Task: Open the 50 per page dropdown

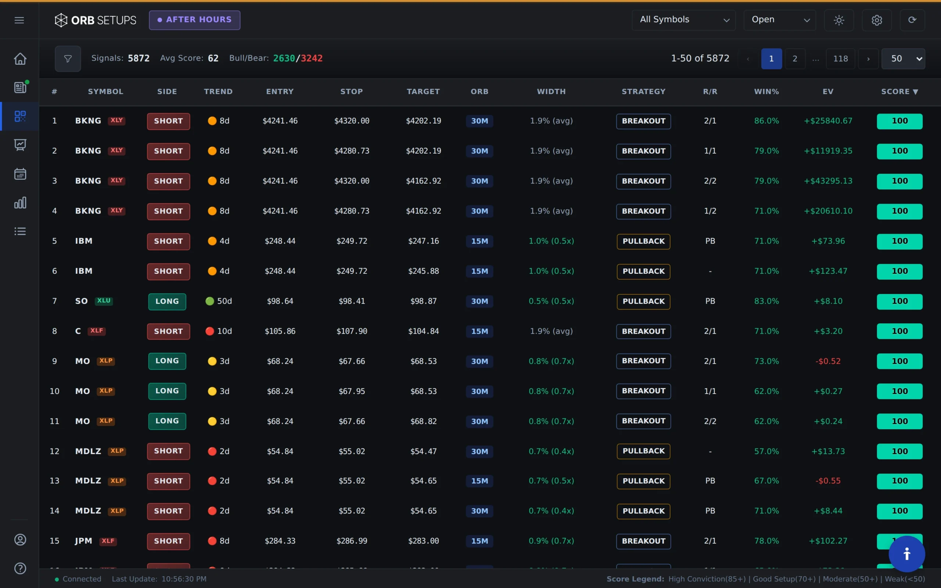Action: [903, 59]
